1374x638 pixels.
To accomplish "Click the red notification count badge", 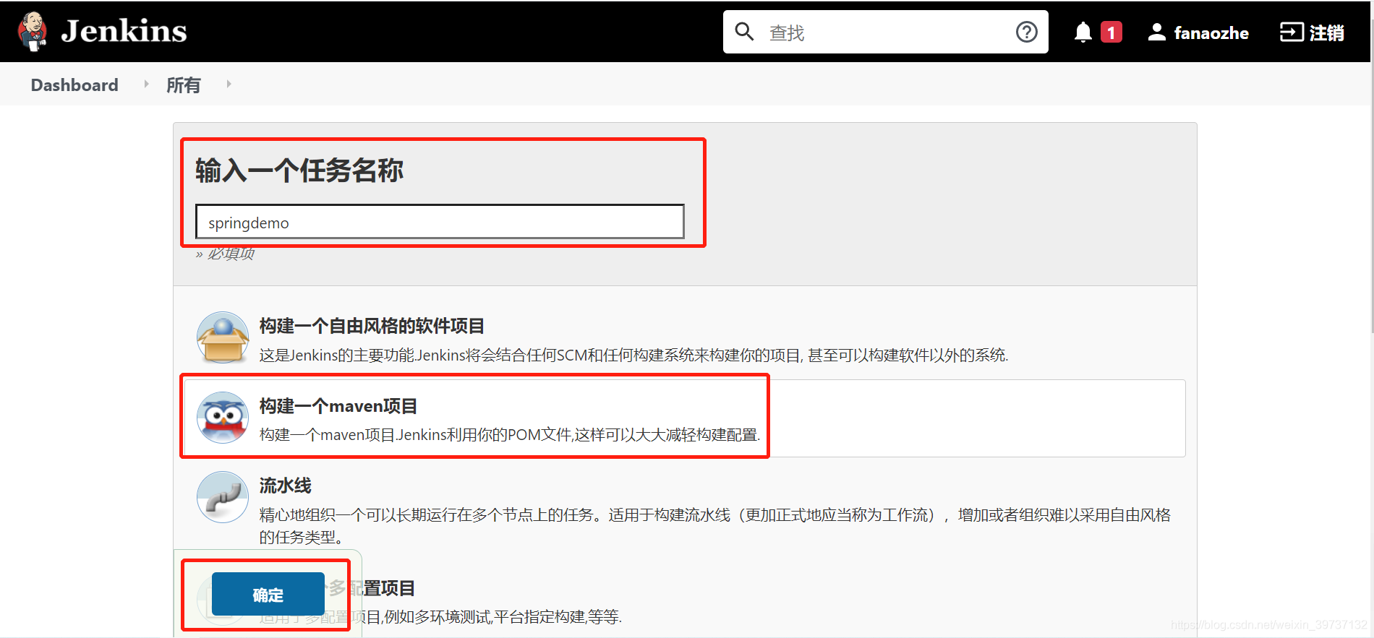I will click(x=1111, y=33).
